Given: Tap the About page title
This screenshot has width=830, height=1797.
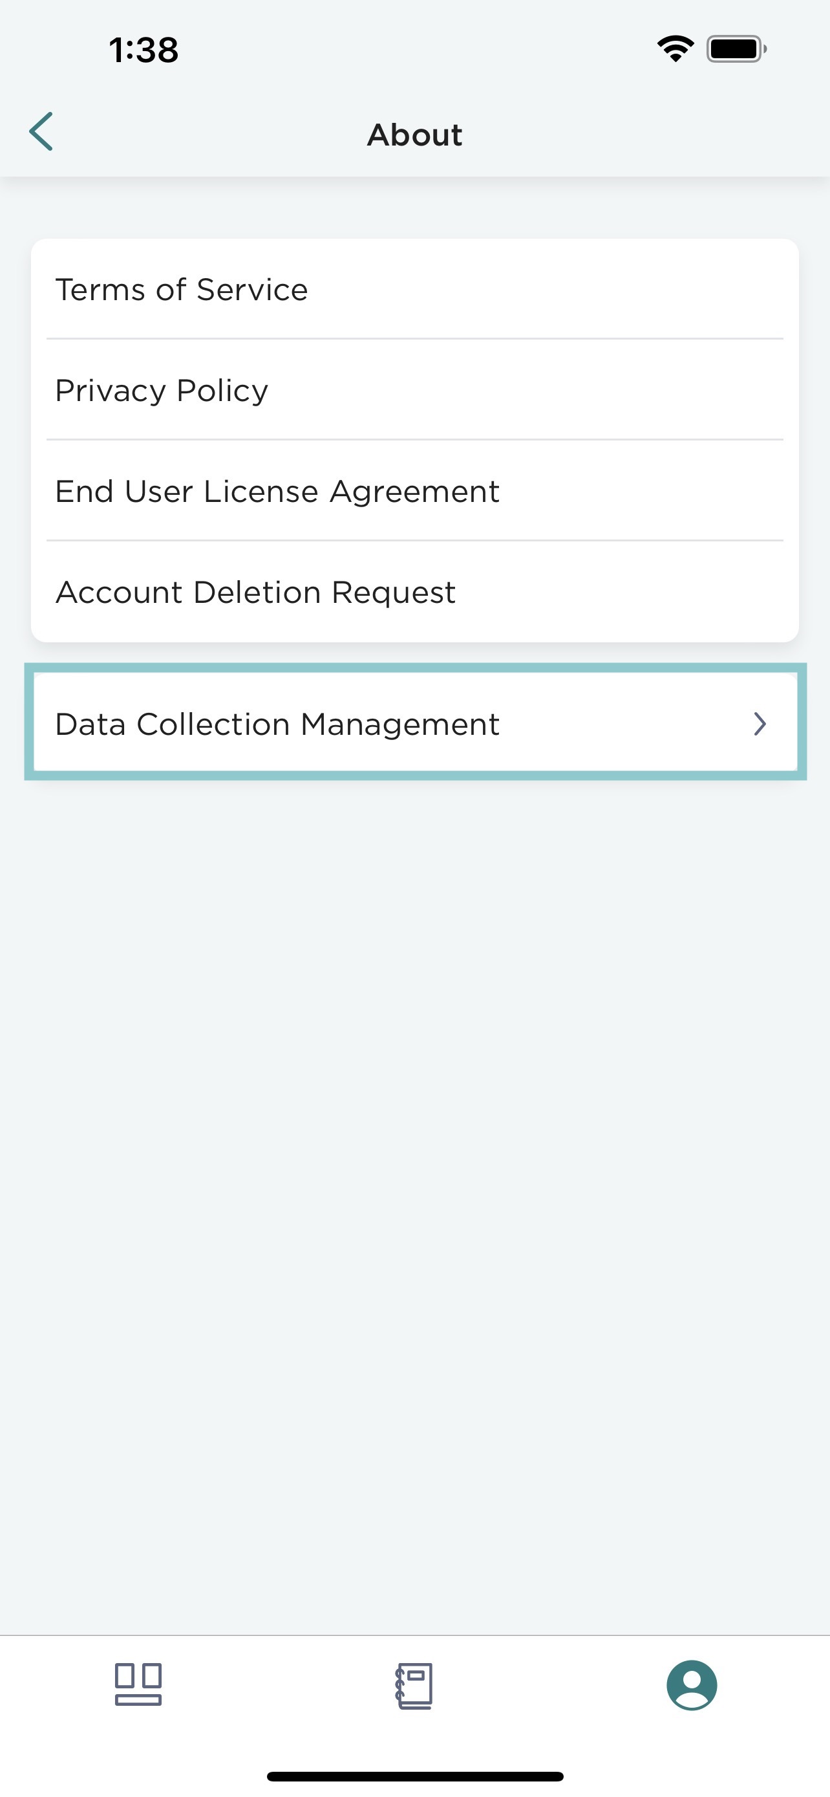Looking at the screenshot, I should (414, 135).
